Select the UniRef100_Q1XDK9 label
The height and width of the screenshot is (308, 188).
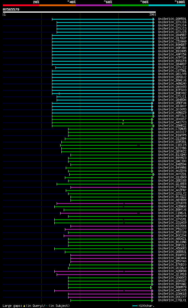(x=172, y=178)
